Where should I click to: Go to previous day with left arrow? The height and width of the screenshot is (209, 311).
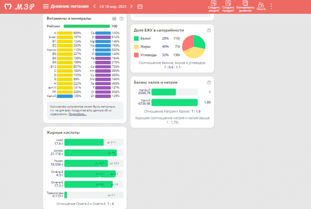94,6
